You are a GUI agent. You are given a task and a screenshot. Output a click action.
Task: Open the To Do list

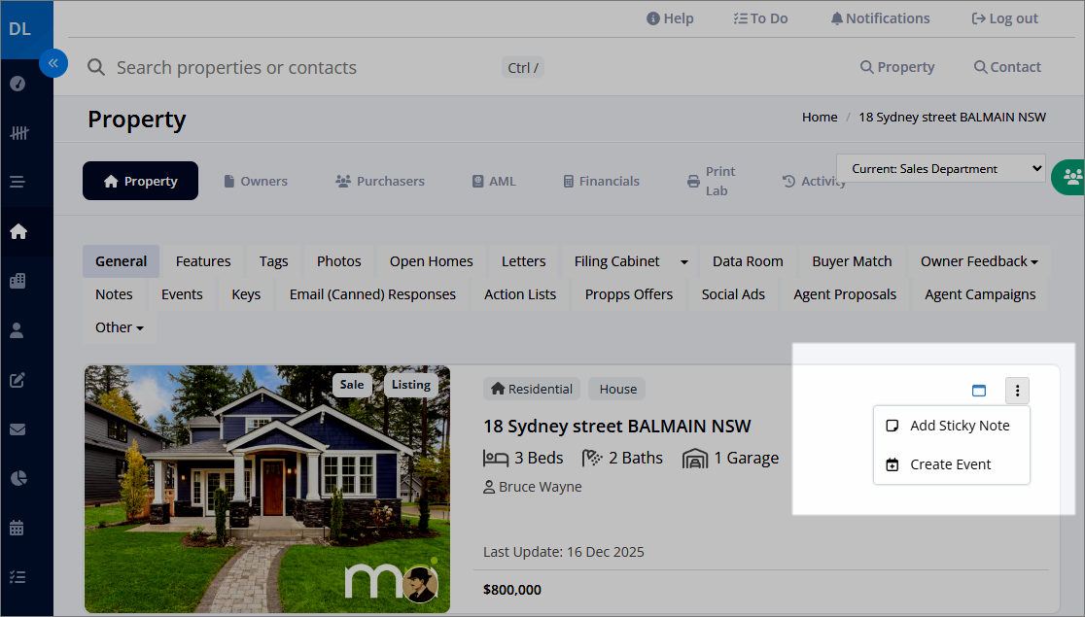pyautogui.click(x=760, y=18)
